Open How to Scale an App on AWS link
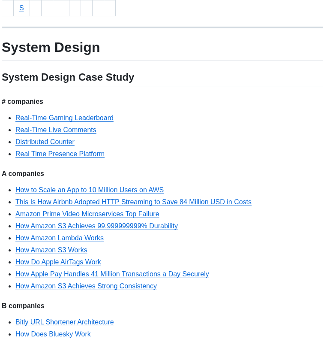Screen dimensions: 324x342 (x=90, y=190)
